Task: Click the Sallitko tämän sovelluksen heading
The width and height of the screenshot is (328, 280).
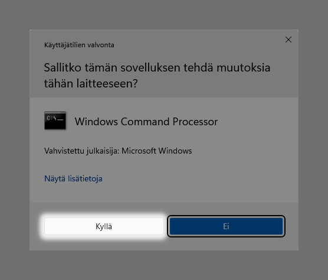Action: pyautogui.click(x=157, y=76)
